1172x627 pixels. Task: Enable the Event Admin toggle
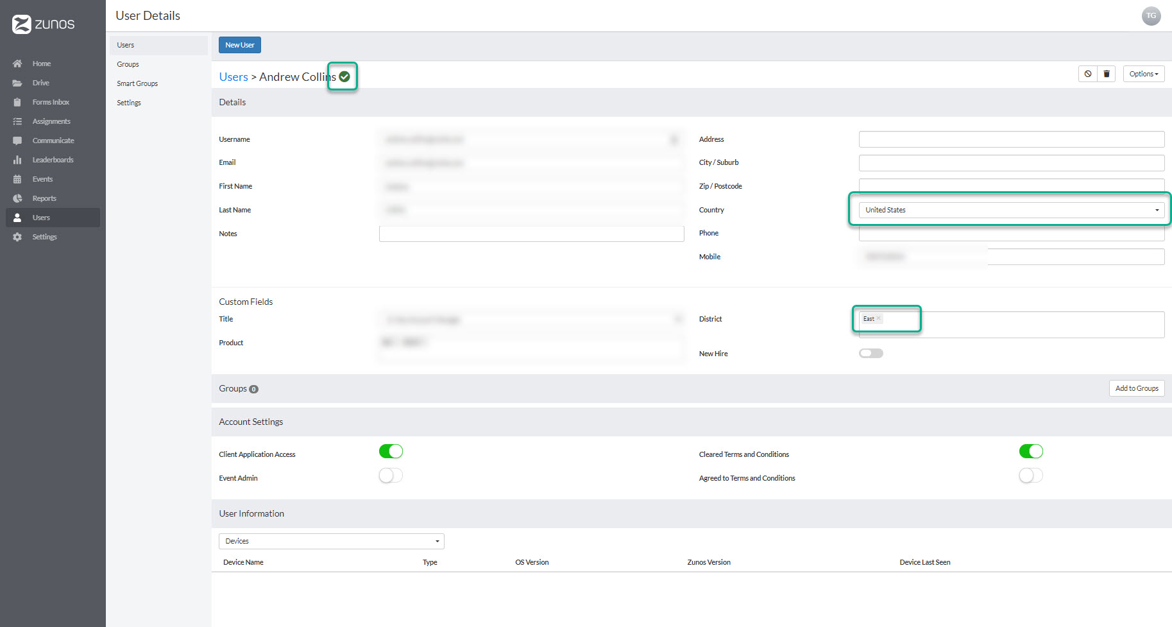(391, 475)
